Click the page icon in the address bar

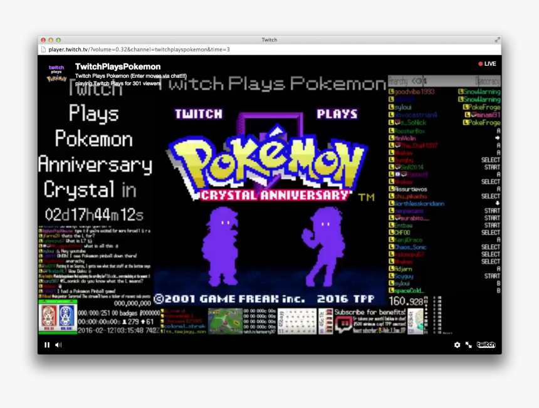[x=43, y=50]
